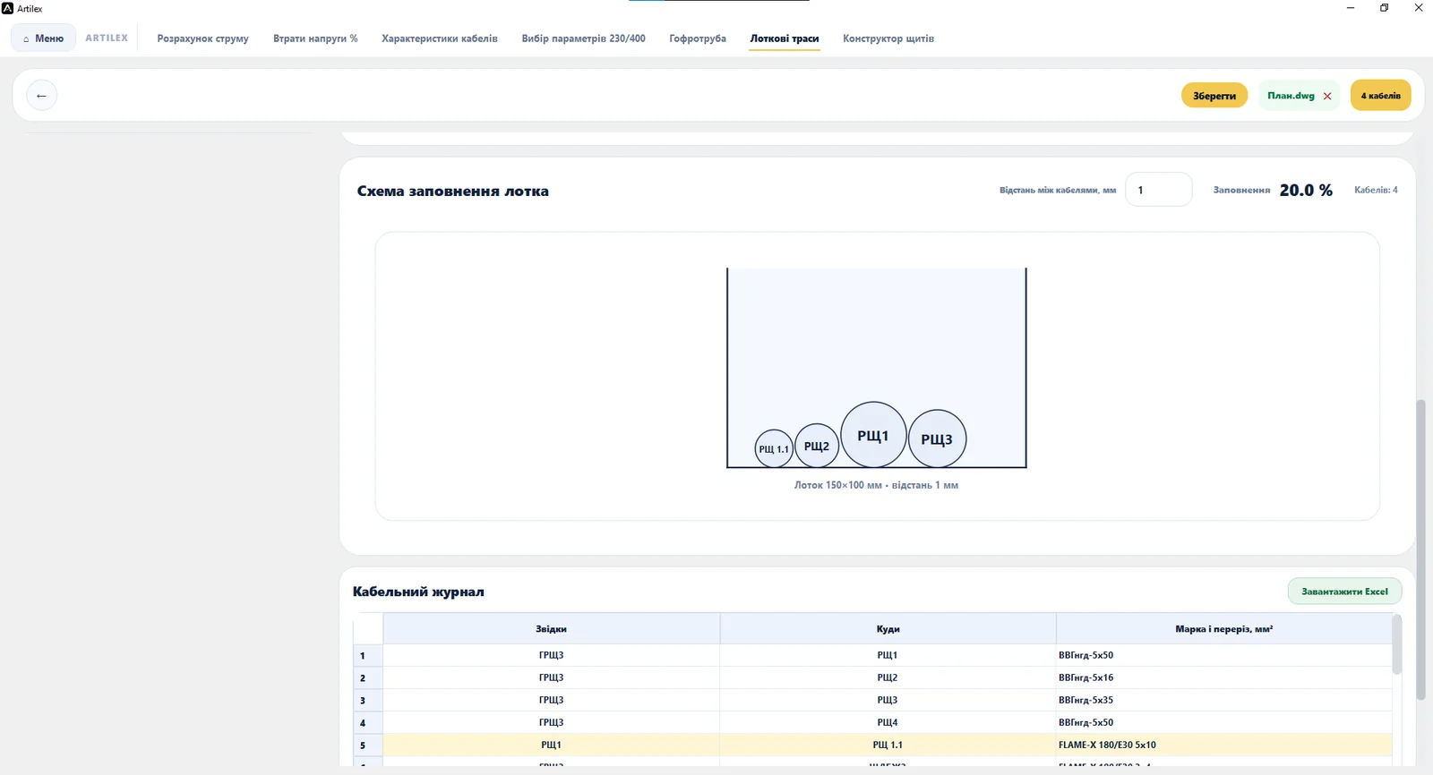The width and height of the screenshot is (1433, 775).
Task: Select the РЩ2 cable circle in tray
Action: (x=817, y=446)
